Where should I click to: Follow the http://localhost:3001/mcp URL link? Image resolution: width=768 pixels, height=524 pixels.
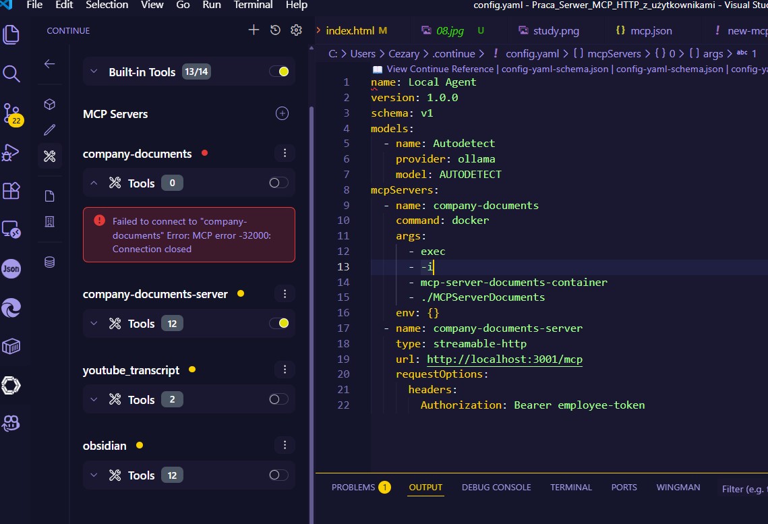[x=504, y=359]
